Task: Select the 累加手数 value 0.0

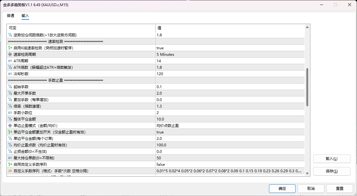Action: [159, 100]
